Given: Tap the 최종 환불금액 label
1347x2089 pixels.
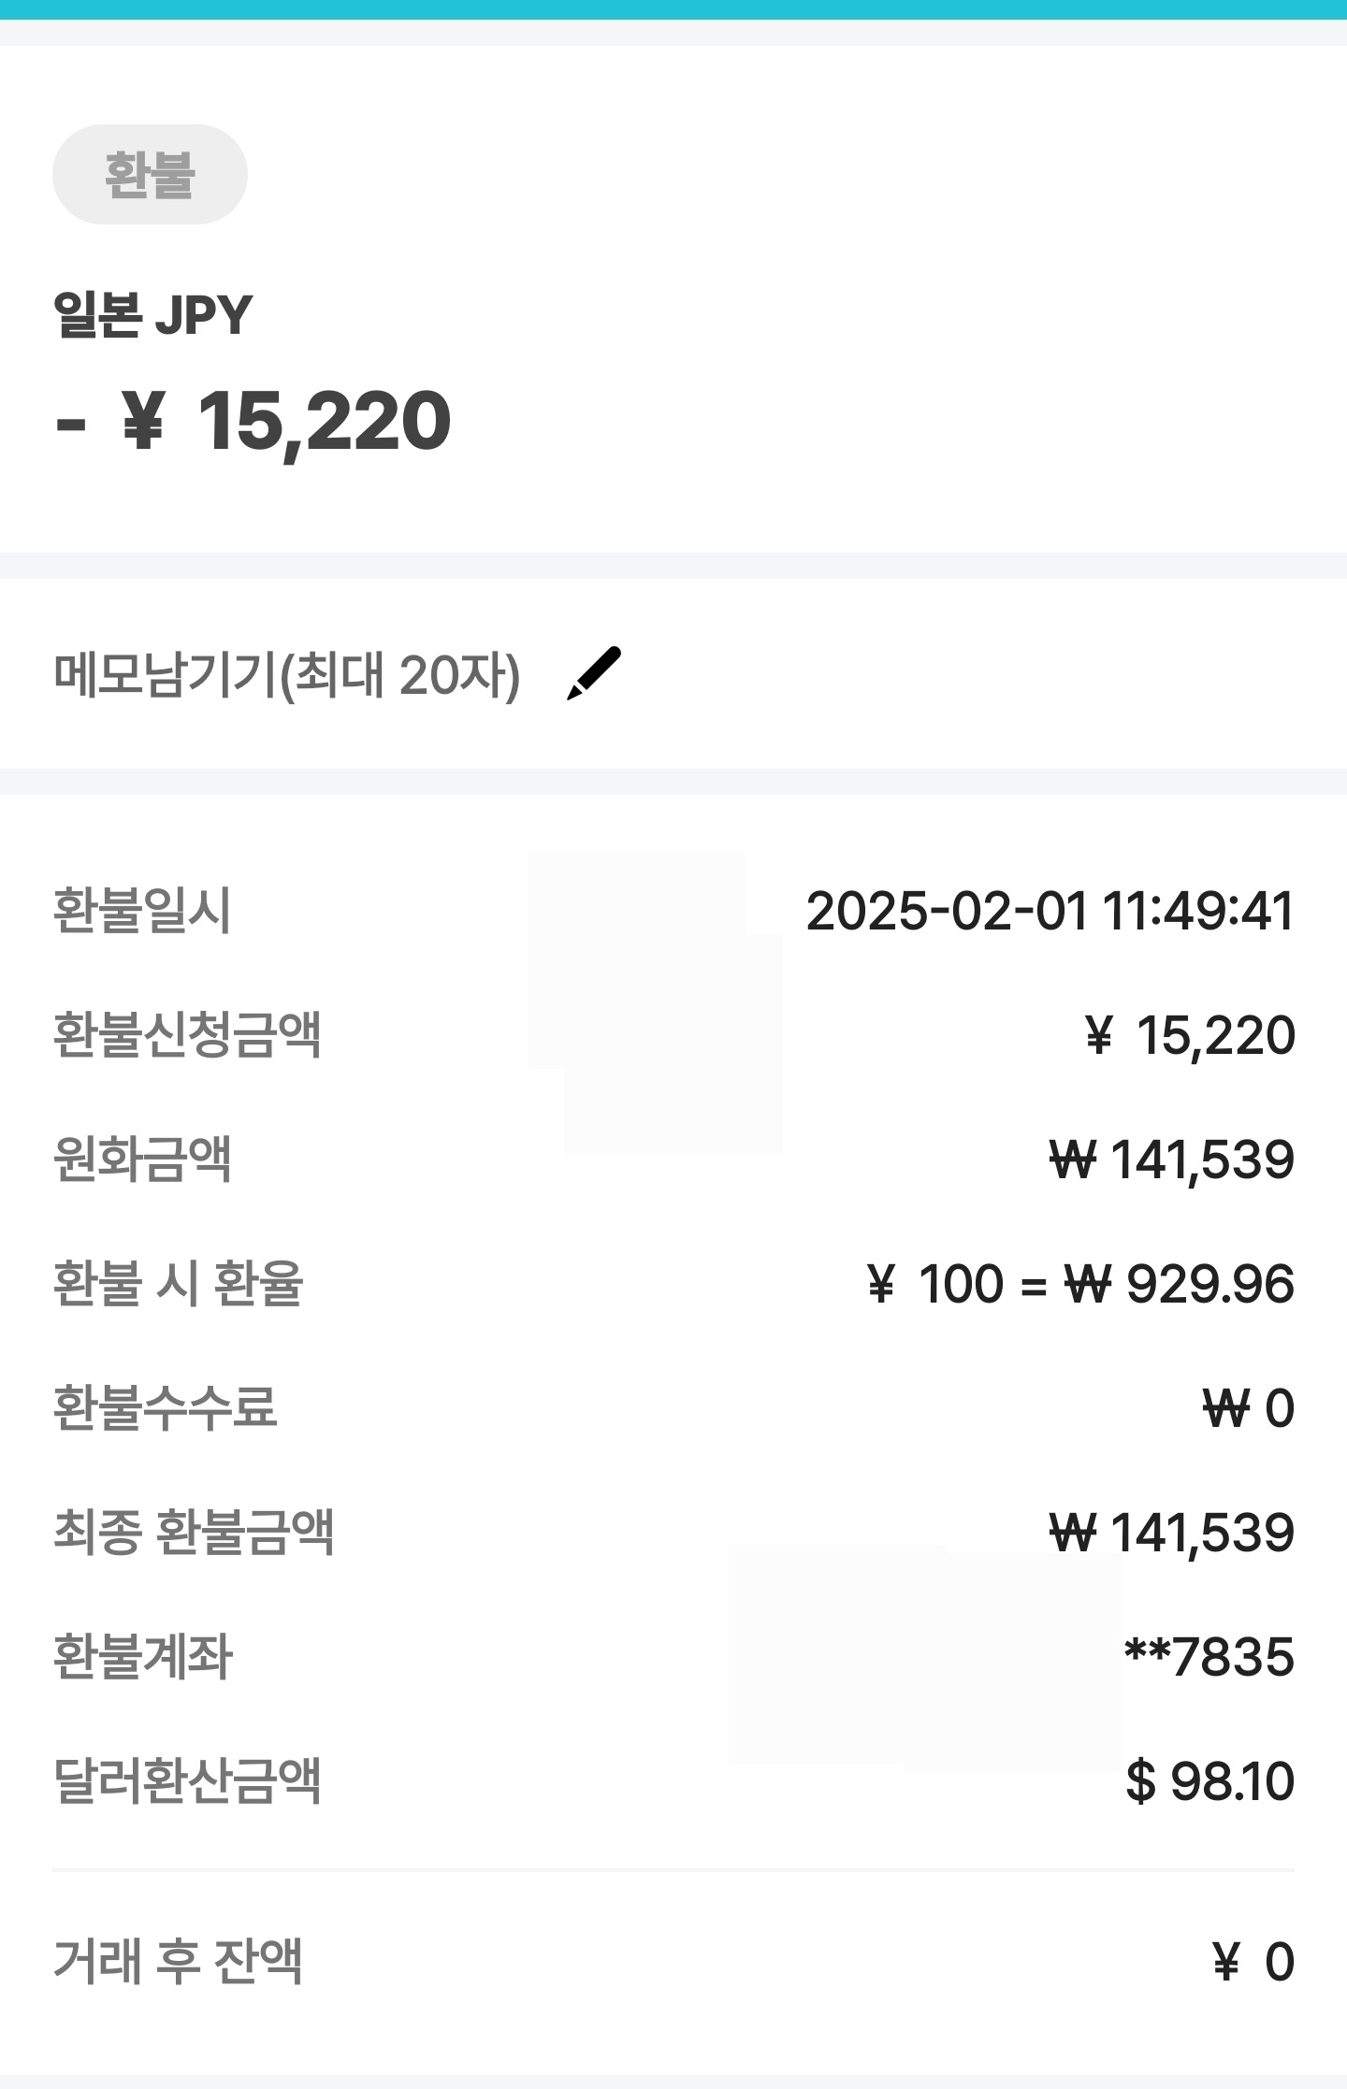Looking at the screenshot, I should coord(194,1534).
